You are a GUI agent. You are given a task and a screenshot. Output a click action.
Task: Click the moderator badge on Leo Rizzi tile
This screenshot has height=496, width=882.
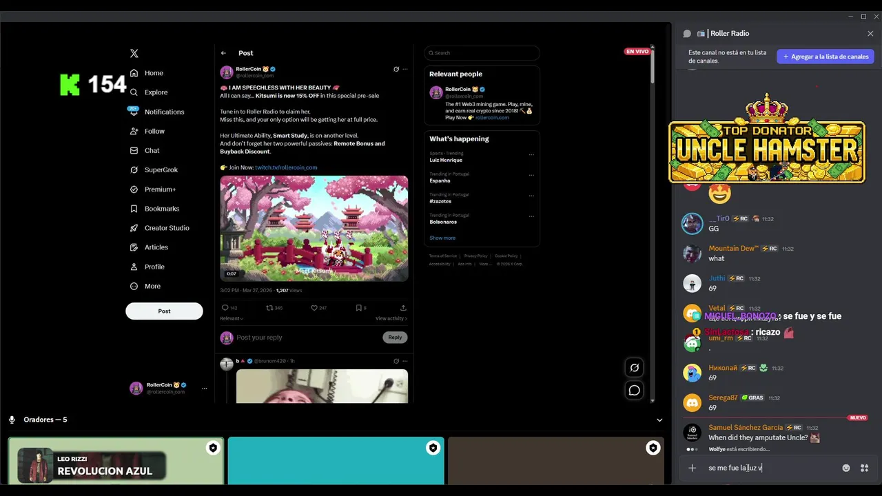tap(213, 448)
